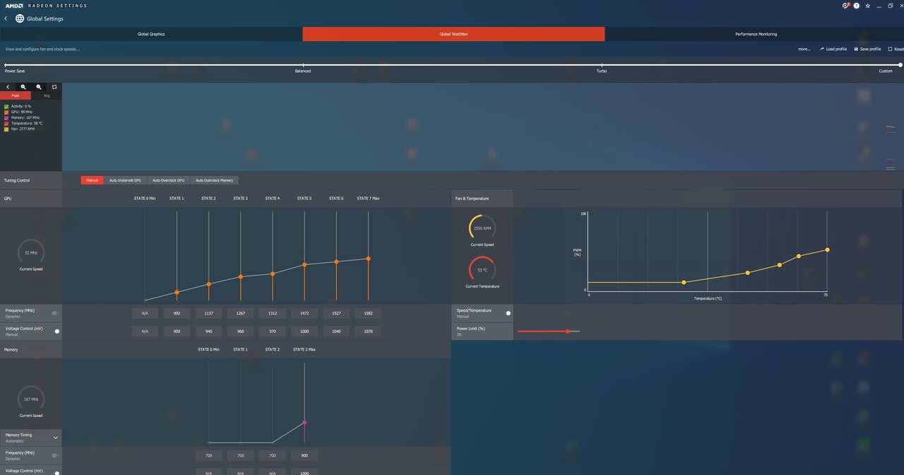The width and height of the screenshot is (904, 475).
Task: Select the Balanced profile point
Action: tap(303, 65)
